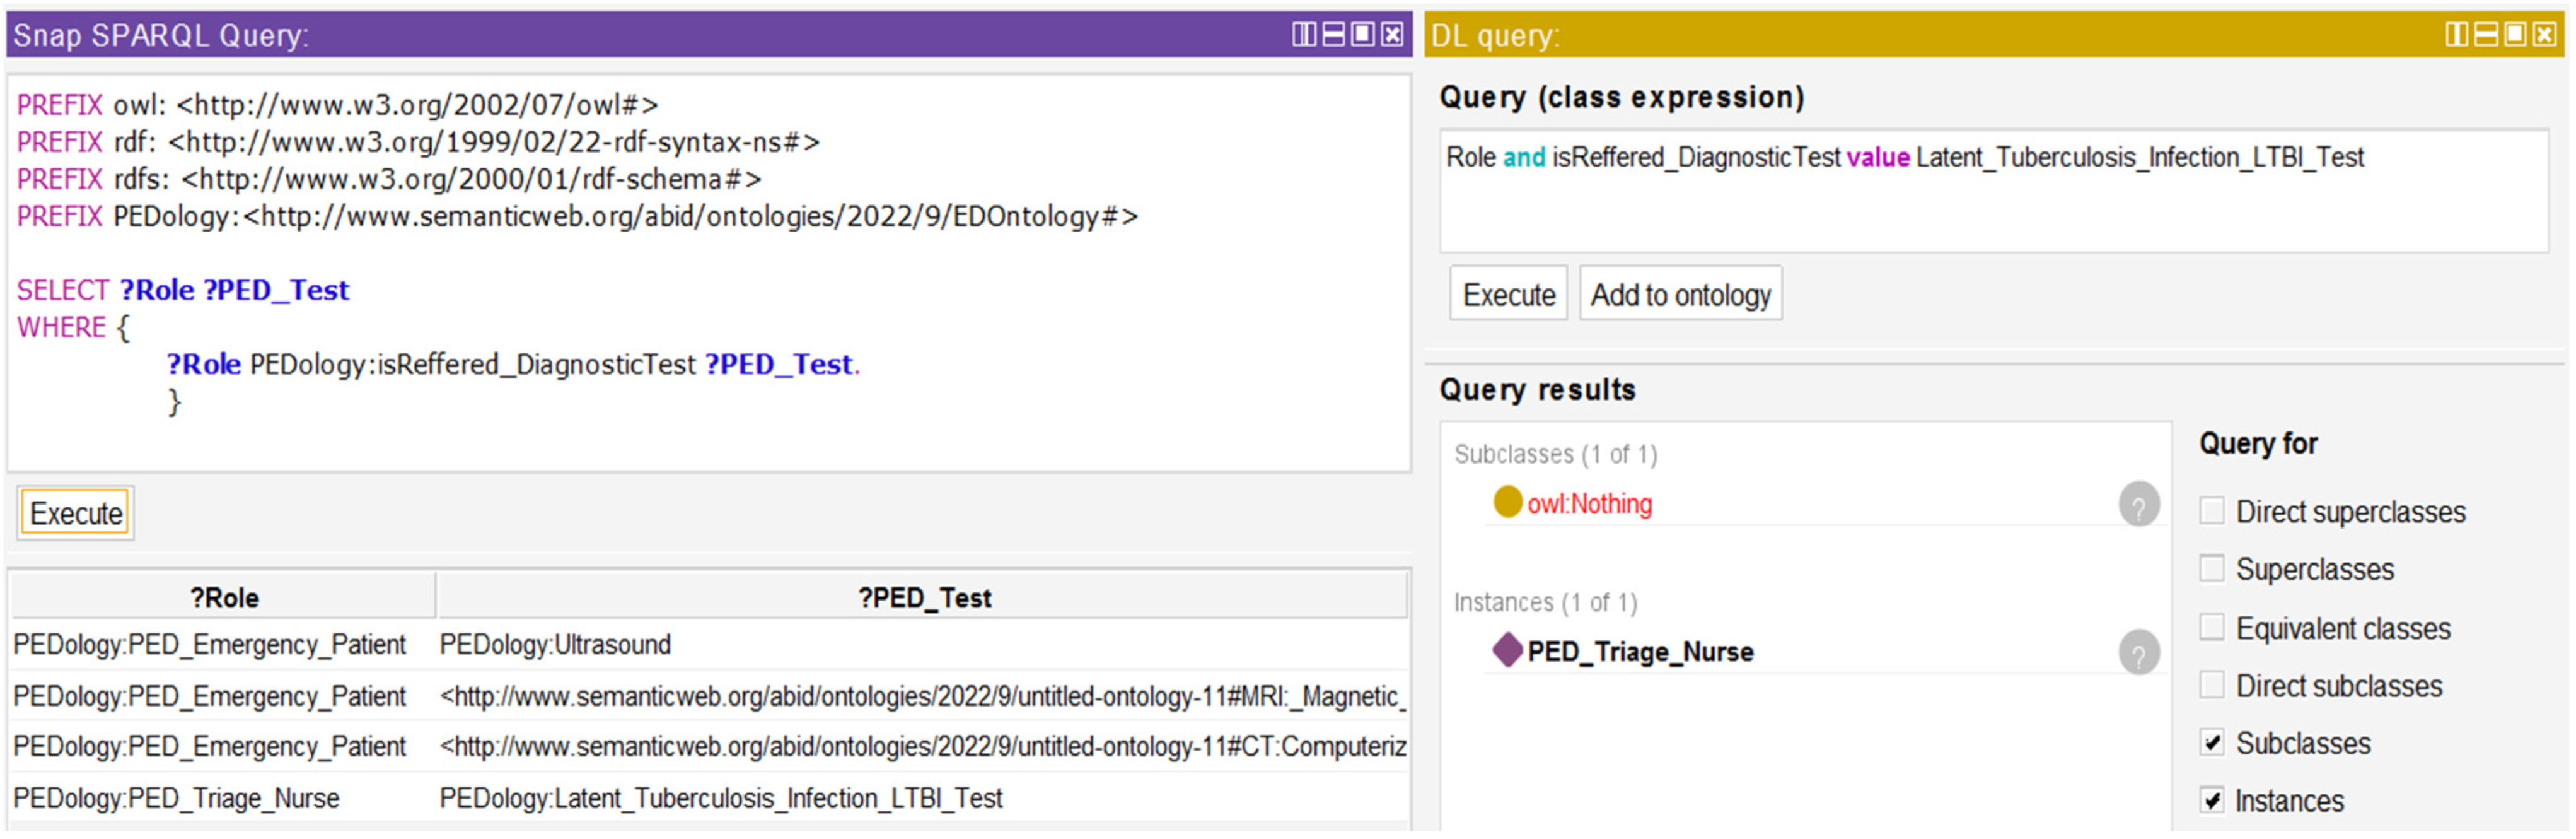Click the ?Role column header
2576x839 pixels.
point(224,598)
